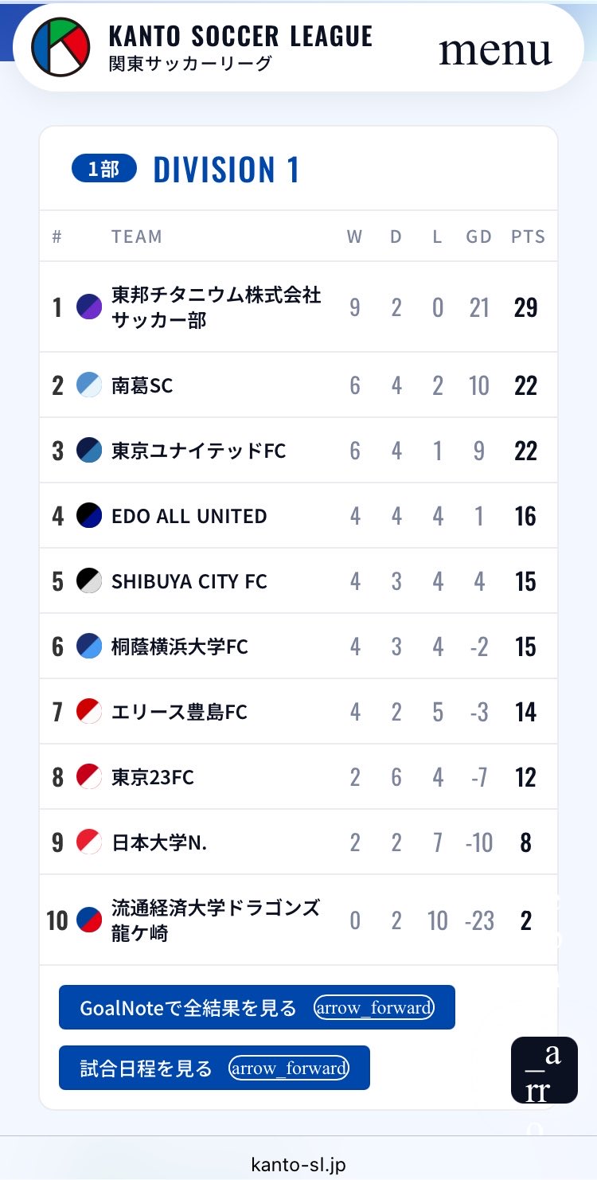Click the 桐蔭横浜大学FC team icon
This screenshot has width=597, height=1180.
point(89,647)
